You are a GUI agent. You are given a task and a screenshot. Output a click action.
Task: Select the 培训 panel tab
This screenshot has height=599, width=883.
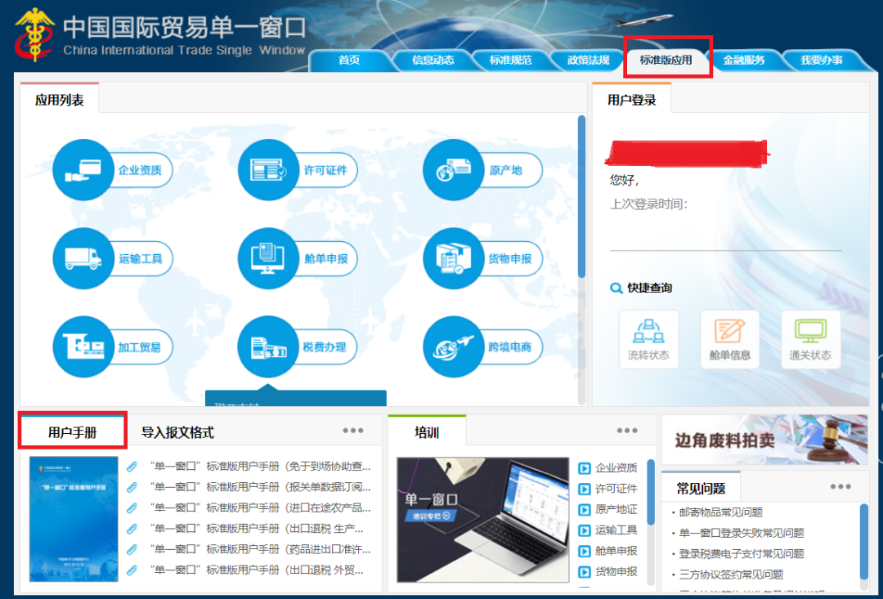pos(427,432)
